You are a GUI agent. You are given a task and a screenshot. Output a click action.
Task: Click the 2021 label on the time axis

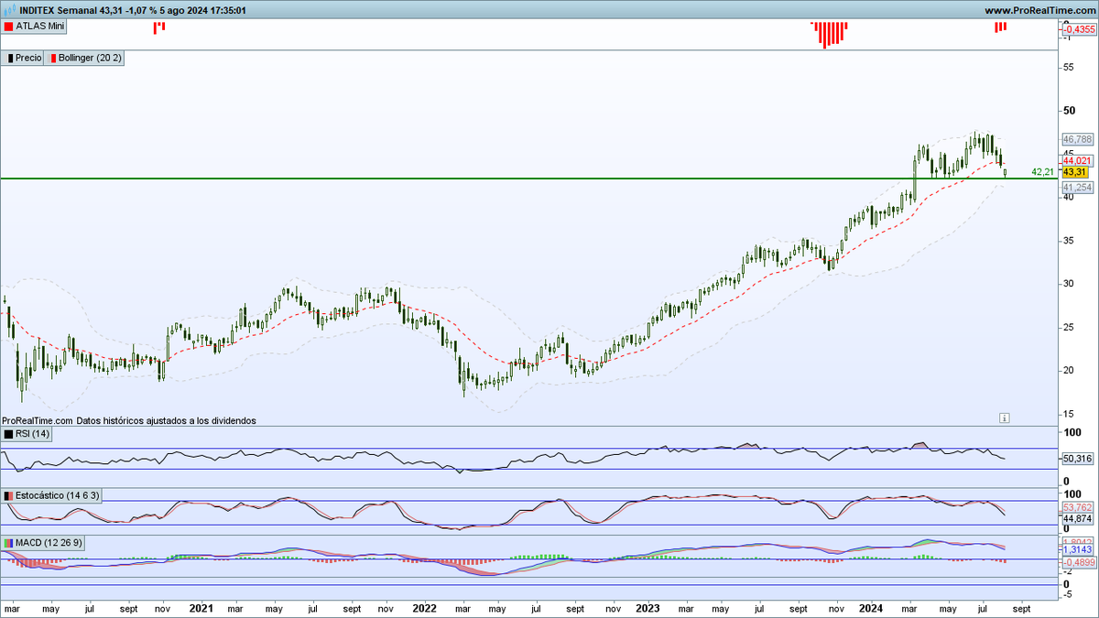tap(201, 608)
